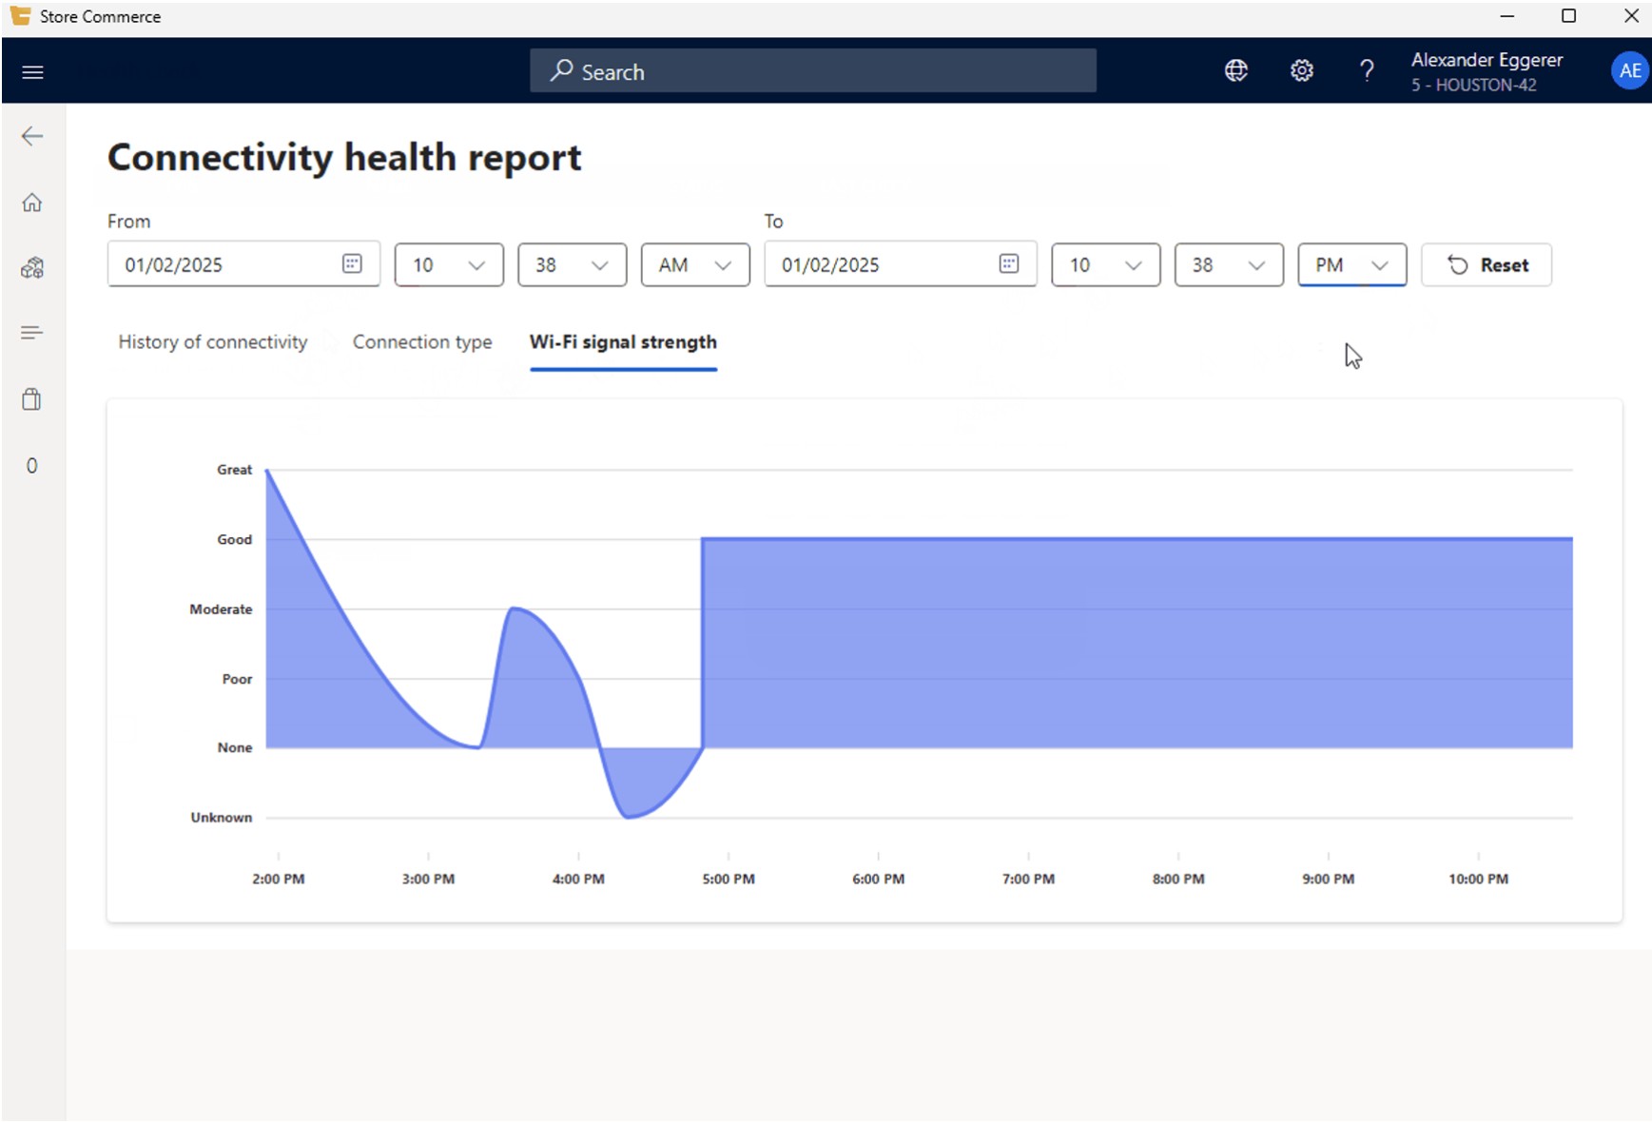1652x1122 pixels.
Task: Switch to History of connectivity tab
Action: tap(213, 342)
